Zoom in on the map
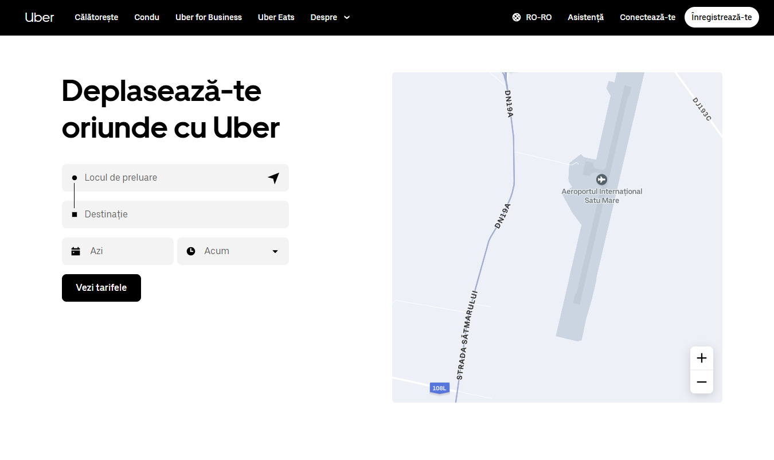774x460 pixels. point(701,358)
